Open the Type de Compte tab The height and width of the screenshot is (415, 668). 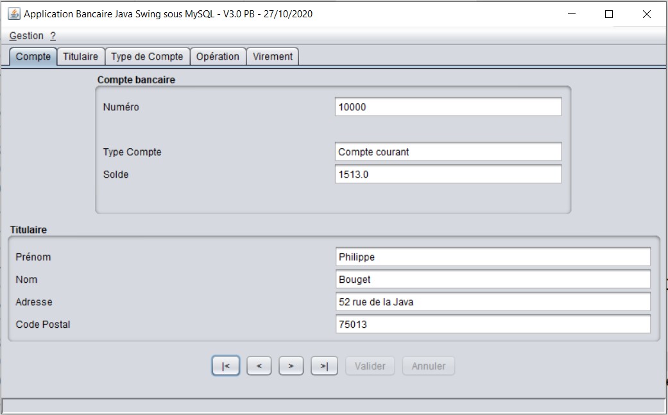point(147,56)
